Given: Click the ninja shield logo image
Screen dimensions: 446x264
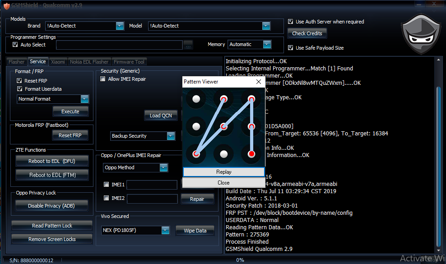Looking at the screenshot, I should click(x=422, y=34).
